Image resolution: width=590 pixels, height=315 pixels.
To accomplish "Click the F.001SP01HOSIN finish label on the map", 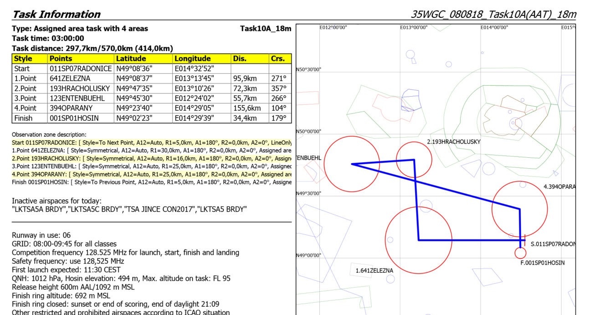I will click(542, 263).
